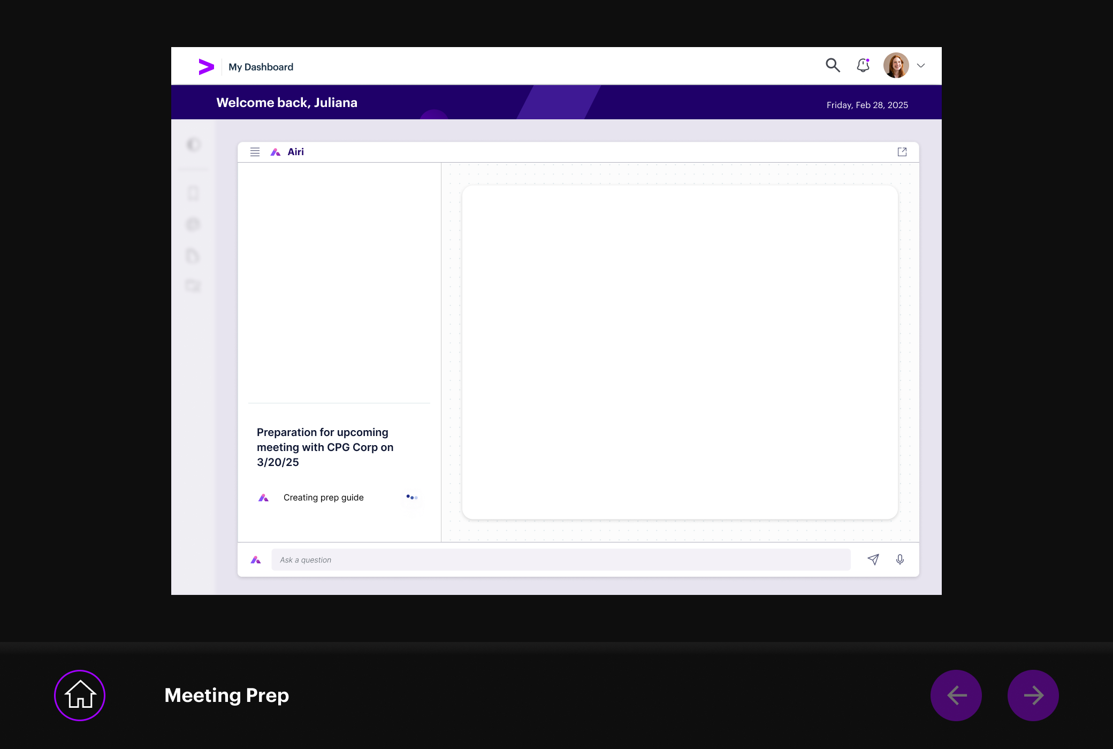The width and height of the screenshot is (1113, 749).
Task: Open Juliana's profile avatar
Action: 896,65
